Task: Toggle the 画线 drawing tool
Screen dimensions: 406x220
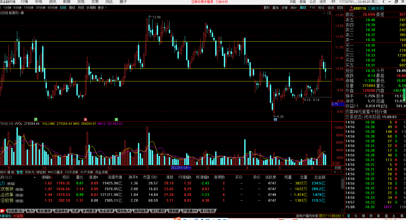Action: (x=303, y=8)
